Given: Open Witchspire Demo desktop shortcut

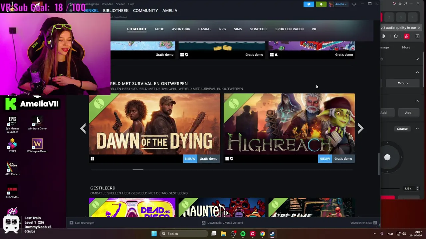Looking at the screenshot, I should pos(37,145).
